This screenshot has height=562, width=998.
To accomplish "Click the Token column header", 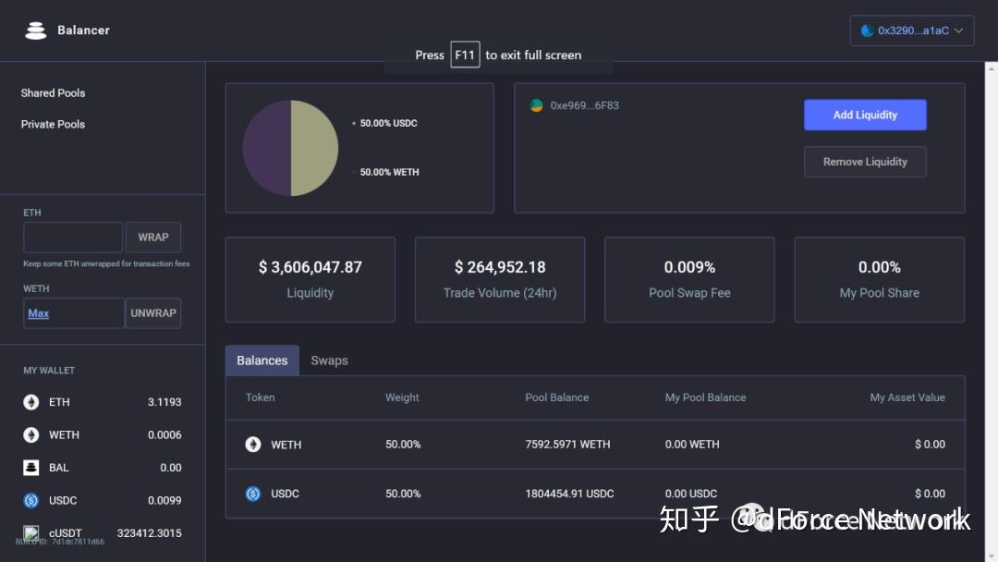I will [260, 397].
